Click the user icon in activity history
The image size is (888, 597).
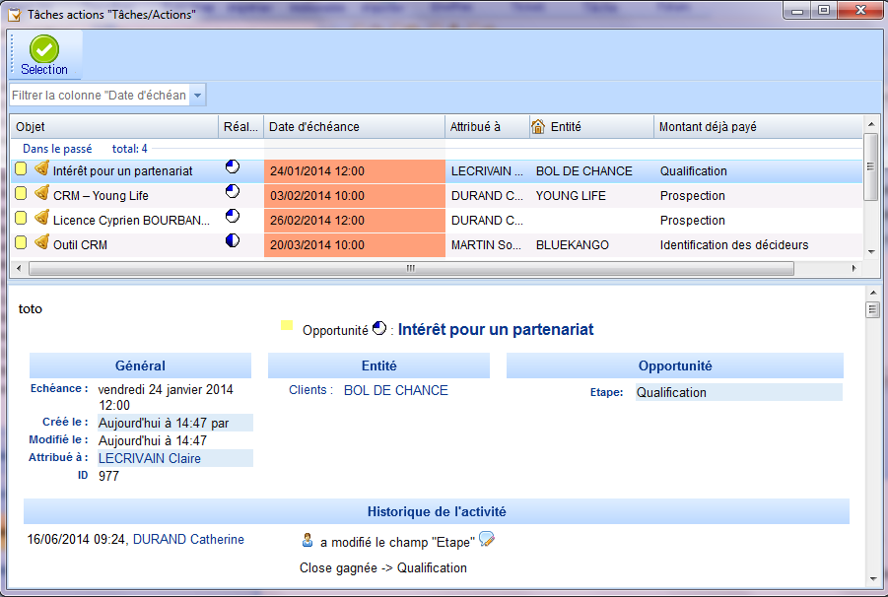[307, 540]
